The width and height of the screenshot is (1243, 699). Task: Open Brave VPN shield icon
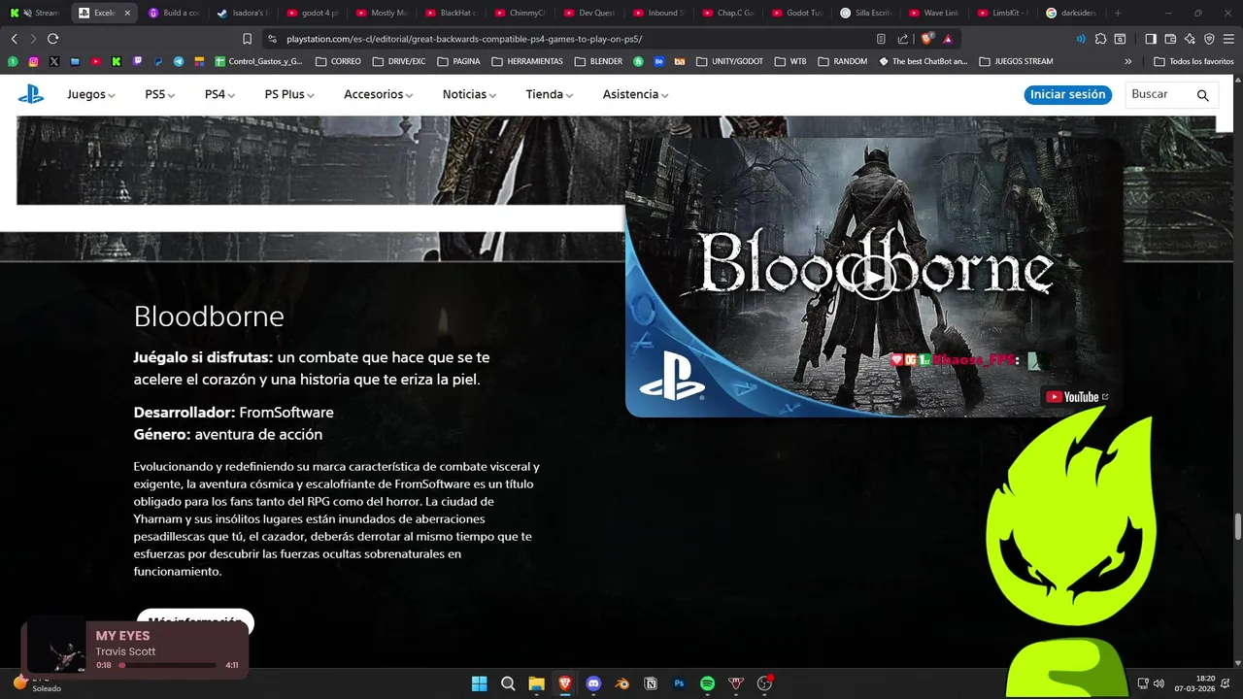[x=1209, y=39]
